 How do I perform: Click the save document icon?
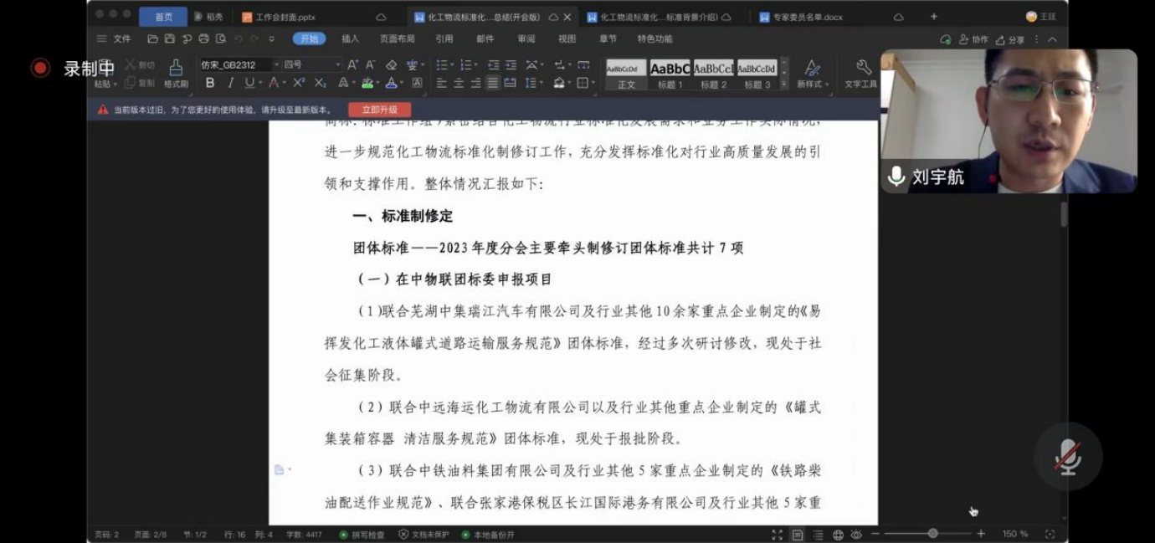[170, 38]
